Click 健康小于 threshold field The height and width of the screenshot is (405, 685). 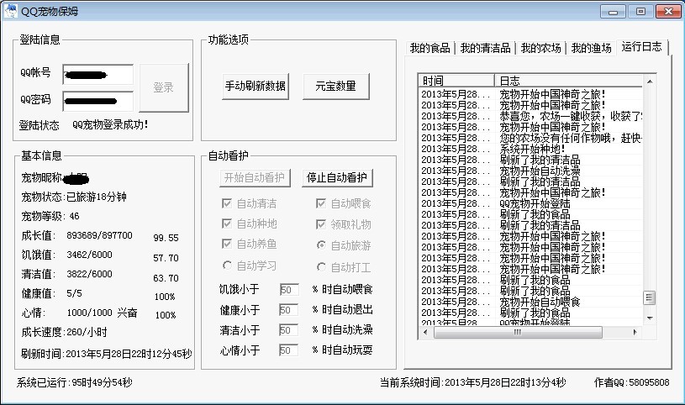[289, 310]
